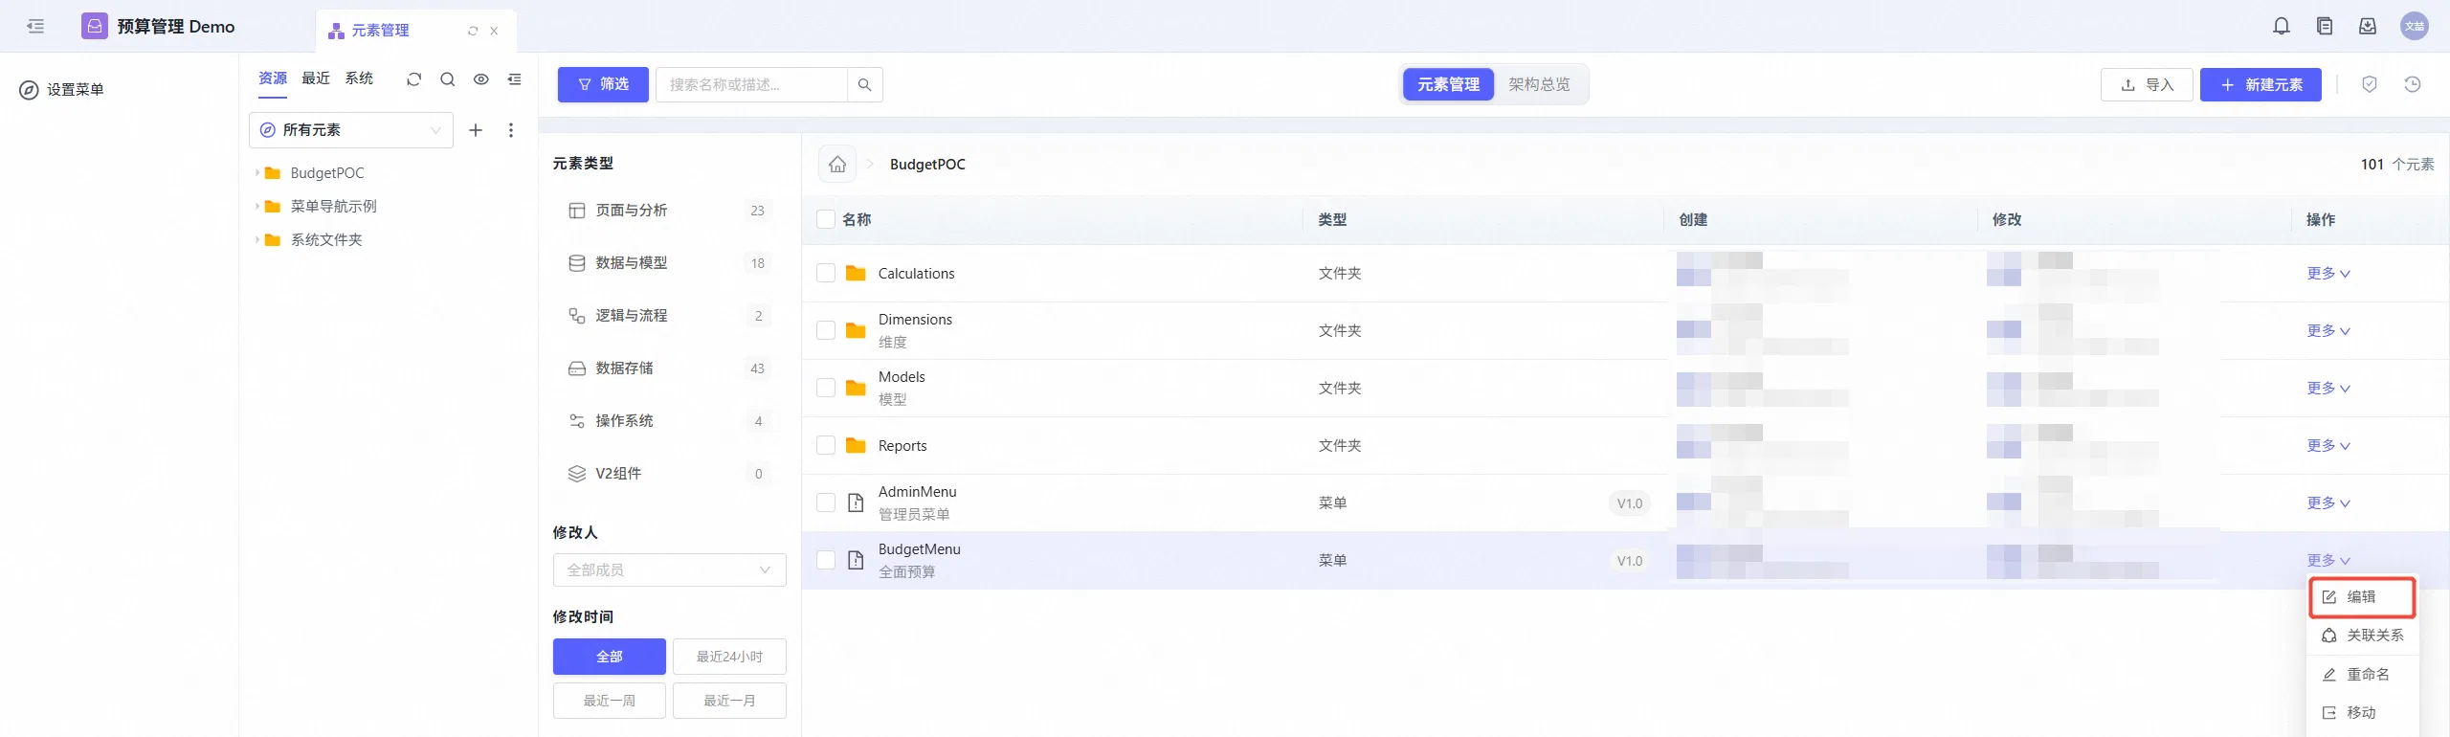Check the AdminMenu row checkbox

click(826, 503)
